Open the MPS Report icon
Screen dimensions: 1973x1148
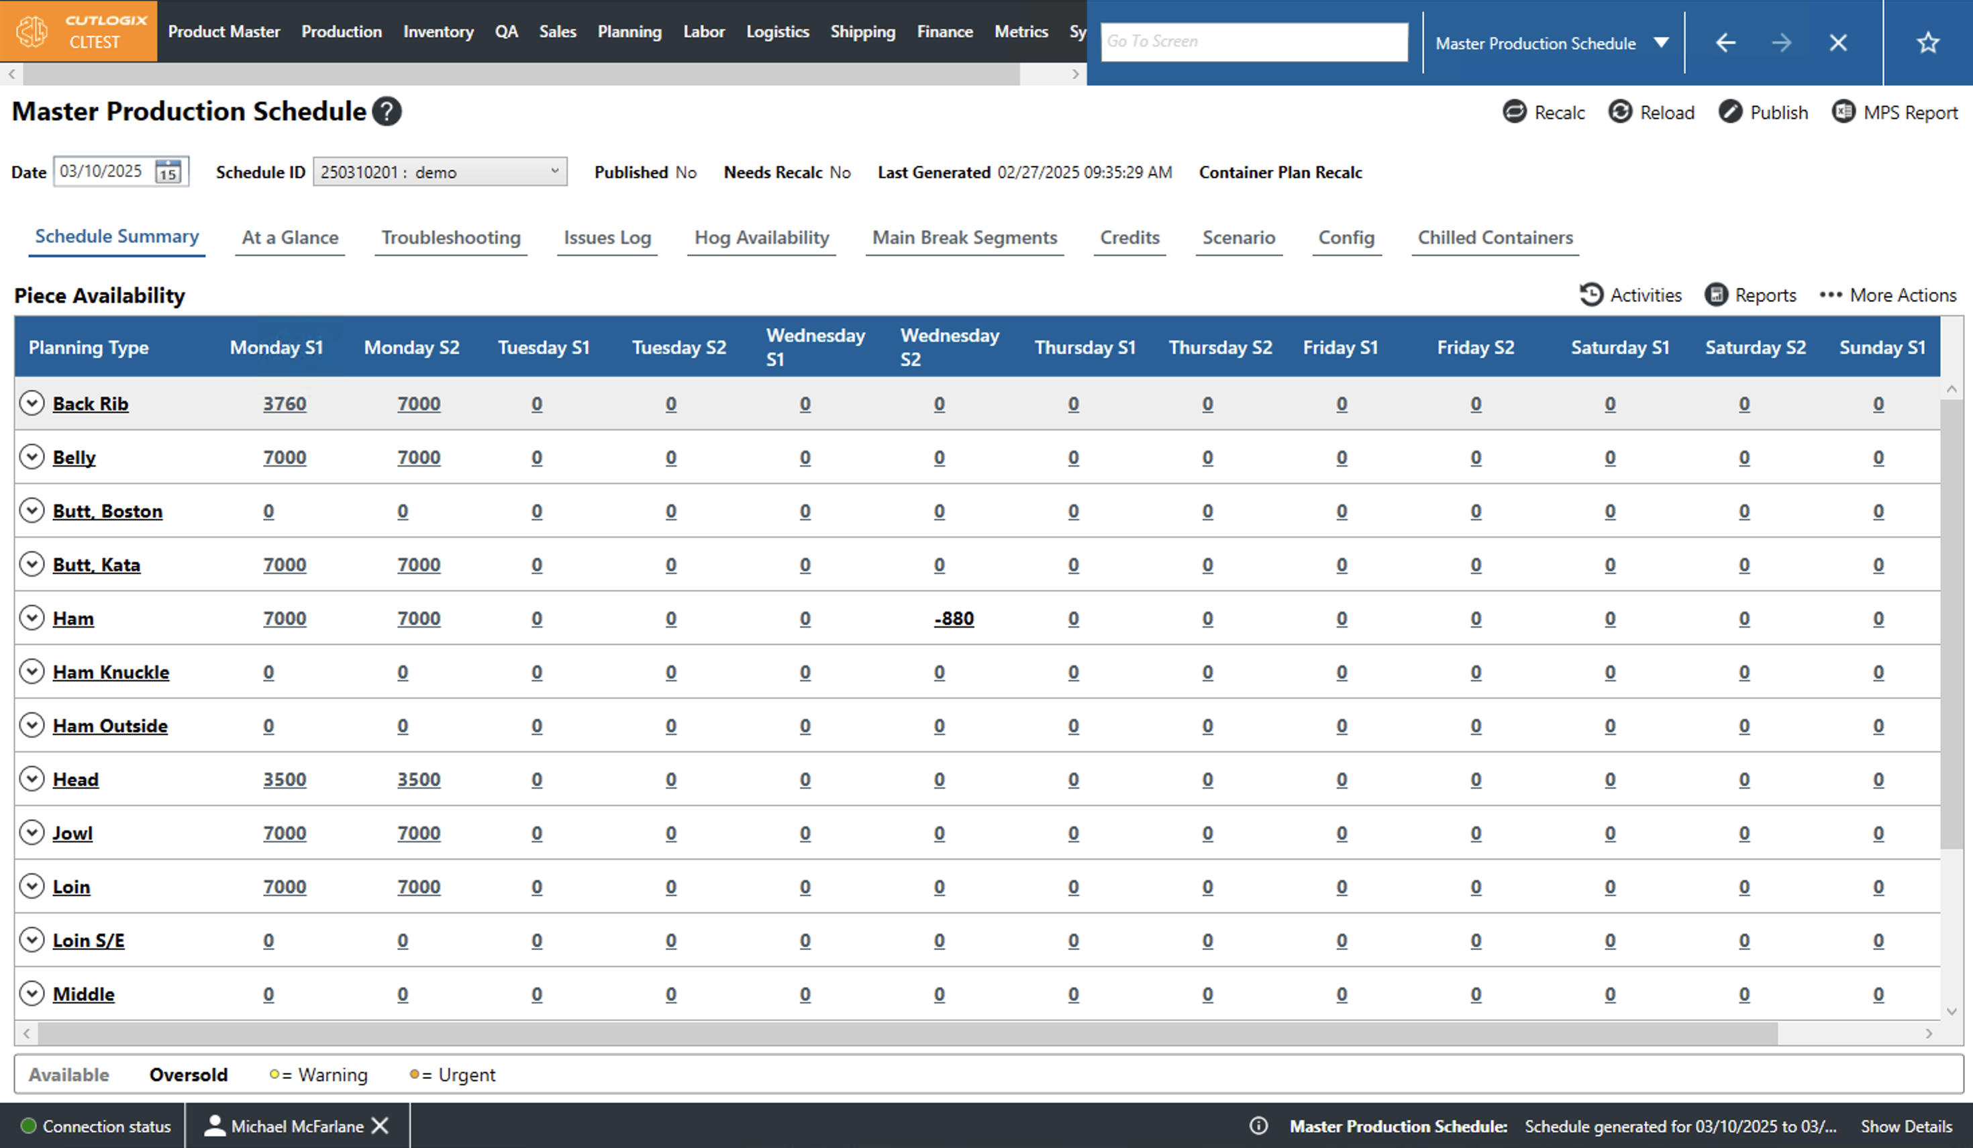click(x=1843, y=112)
